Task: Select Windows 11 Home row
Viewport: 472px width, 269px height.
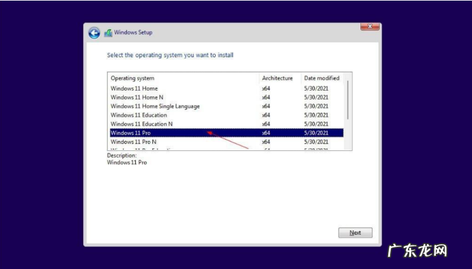Action: click(x=226, y=88)
